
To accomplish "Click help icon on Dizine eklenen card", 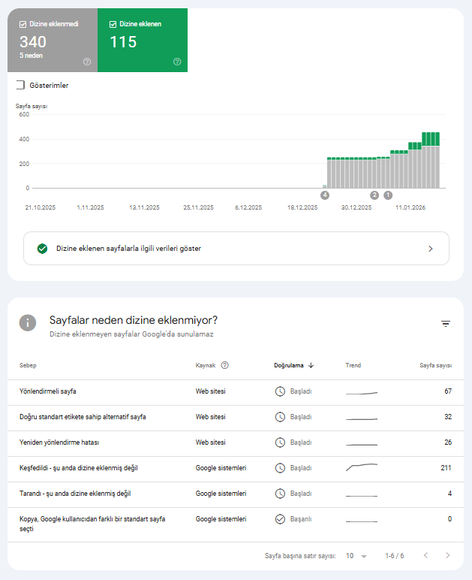I will click(x=177, y=62).
